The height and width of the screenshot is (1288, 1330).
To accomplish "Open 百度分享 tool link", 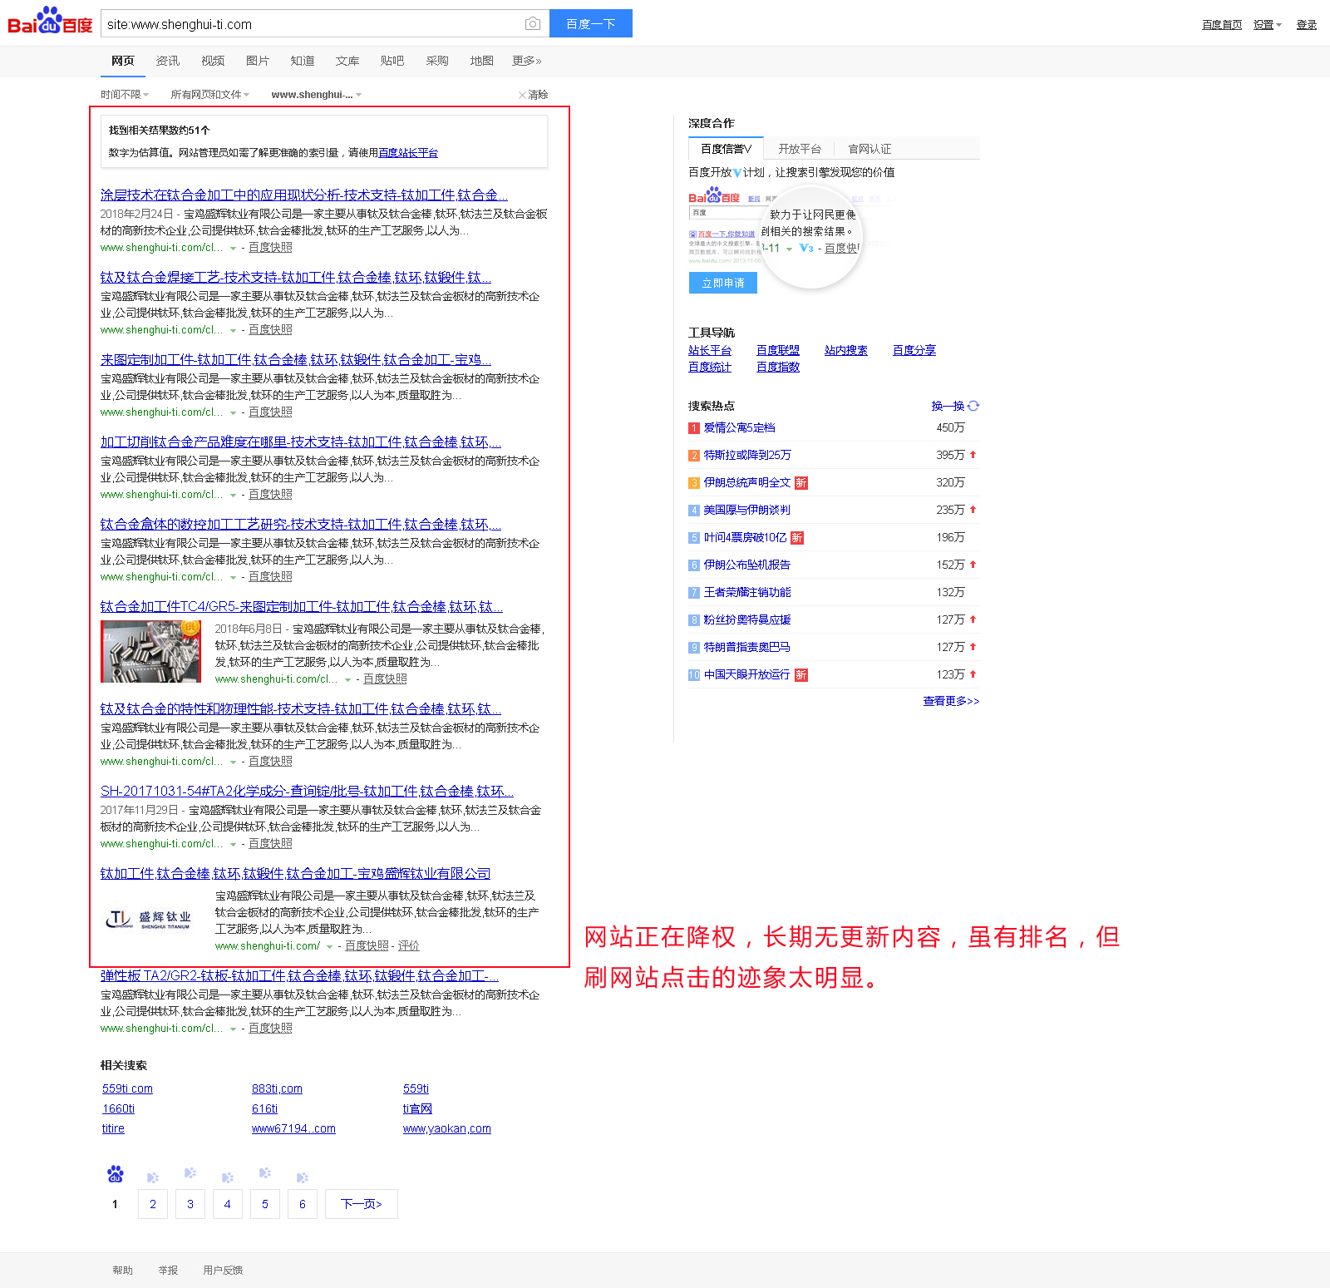I will pyautogui.click(x=914, y=350).
